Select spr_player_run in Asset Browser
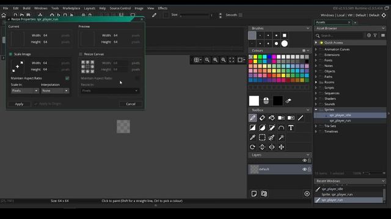Image resolution: width=391 pixels, height=219 pixels. click(x=340, y=120)
